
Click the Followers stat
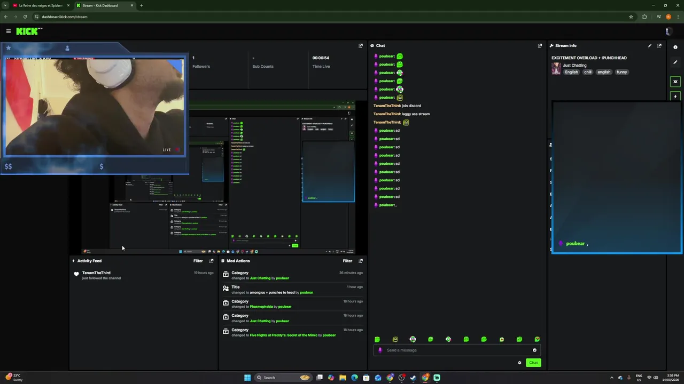(201, 62)
